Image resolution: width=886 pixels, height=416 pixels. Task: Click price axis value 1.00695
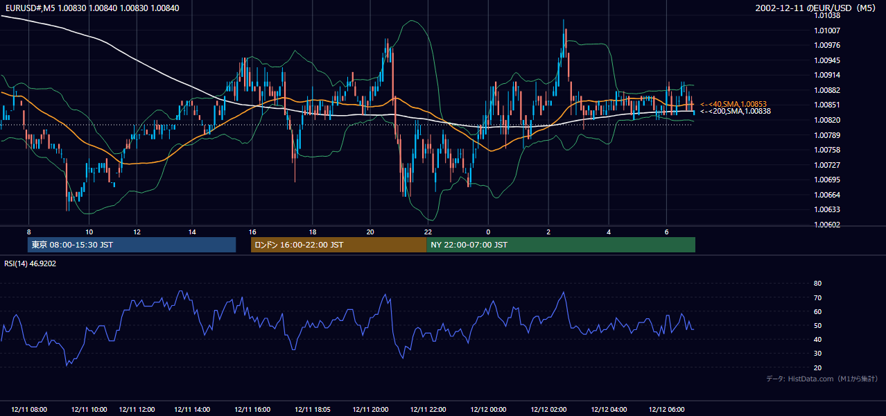click(827, 180)
